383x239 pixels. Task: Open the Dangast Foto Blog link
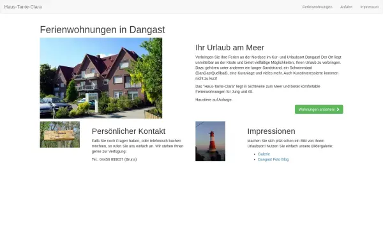(x=273, y=159)
